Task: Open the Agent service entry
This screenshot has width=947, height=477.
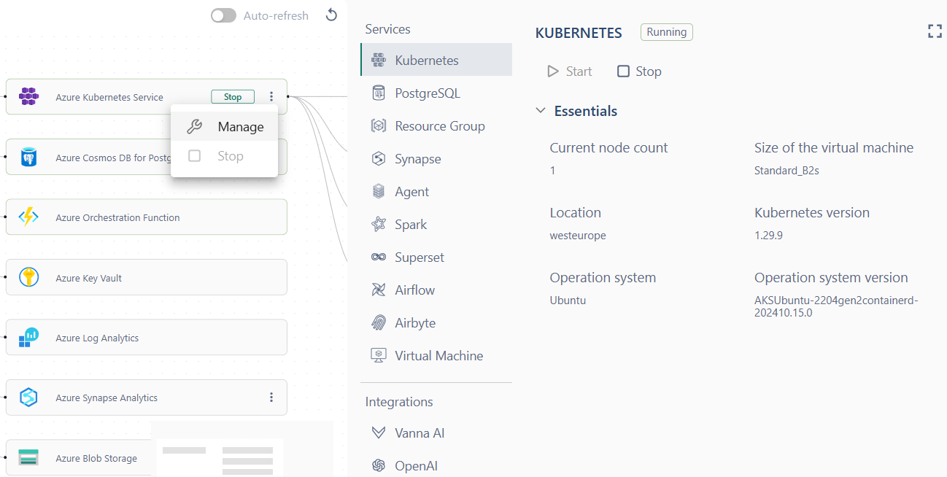Action: [x=436, y=191]
